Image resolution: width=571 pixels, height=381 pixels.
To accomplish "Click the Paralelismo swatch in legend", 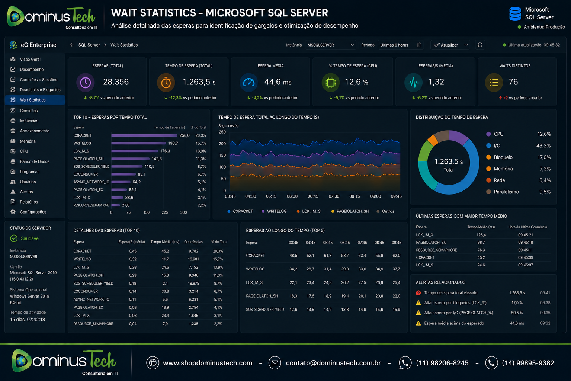I will tap(488, 192).
